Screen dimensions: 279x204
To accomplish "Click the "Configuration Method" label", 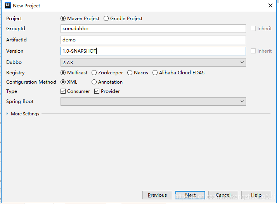I will (x=31, y=82).
